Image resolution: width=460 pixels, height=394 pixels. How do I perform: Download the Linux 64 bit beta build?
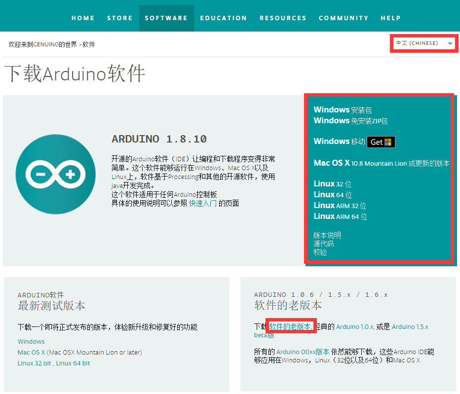tap(73, 363)
